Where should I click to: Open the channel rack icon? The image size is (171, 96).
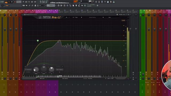coord(64,5)
